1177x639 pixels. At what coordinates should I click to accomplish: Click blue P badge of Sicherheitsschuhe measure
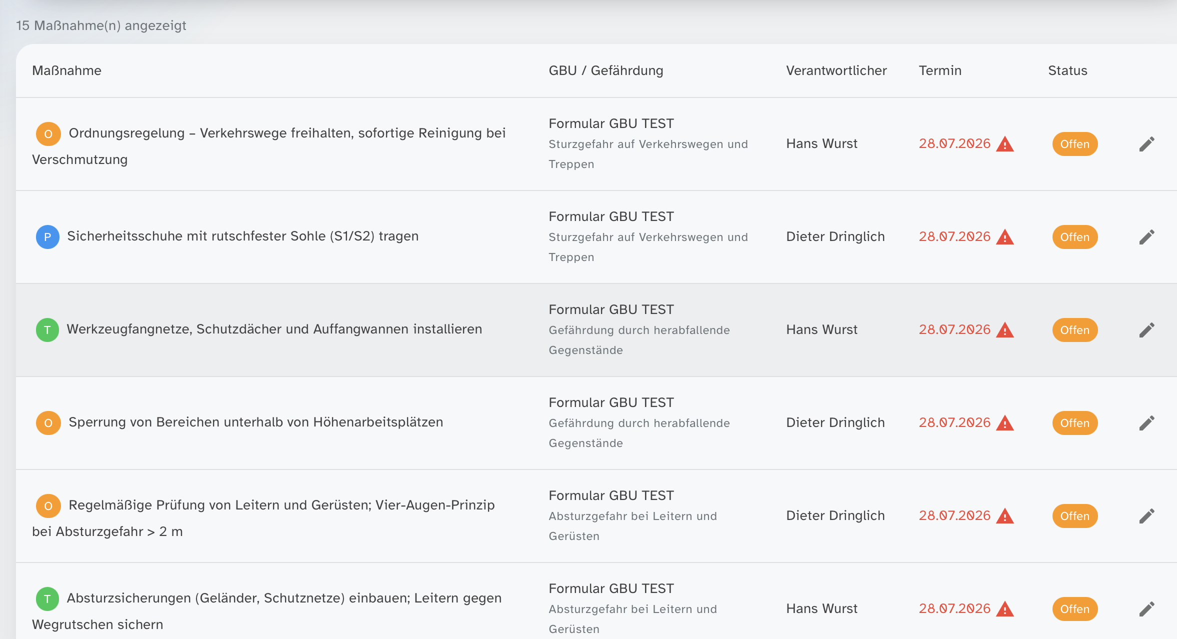[47, 237]
